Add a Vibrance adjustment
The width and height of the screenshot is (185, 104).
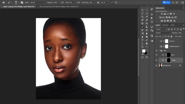[174, 14]
